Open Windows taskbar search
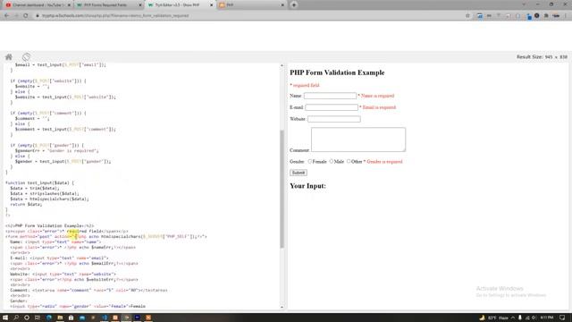 (16, 318)
